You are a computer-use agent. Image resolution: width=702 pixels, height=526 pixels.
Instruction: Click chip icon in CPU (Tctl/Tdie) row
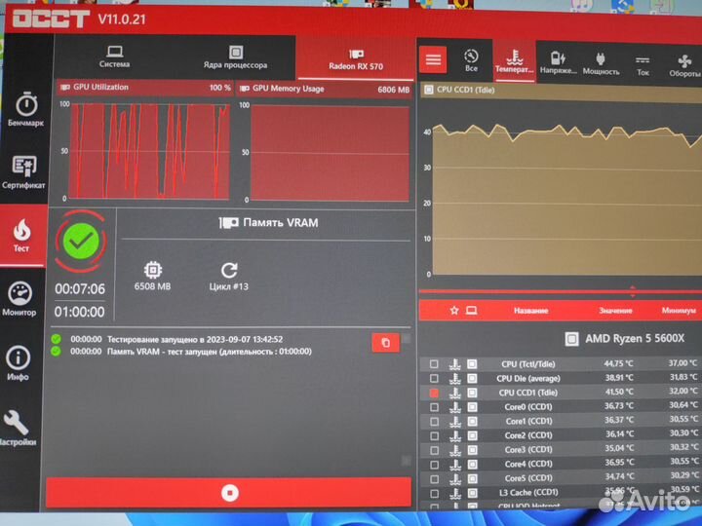(x=472, y=364)
